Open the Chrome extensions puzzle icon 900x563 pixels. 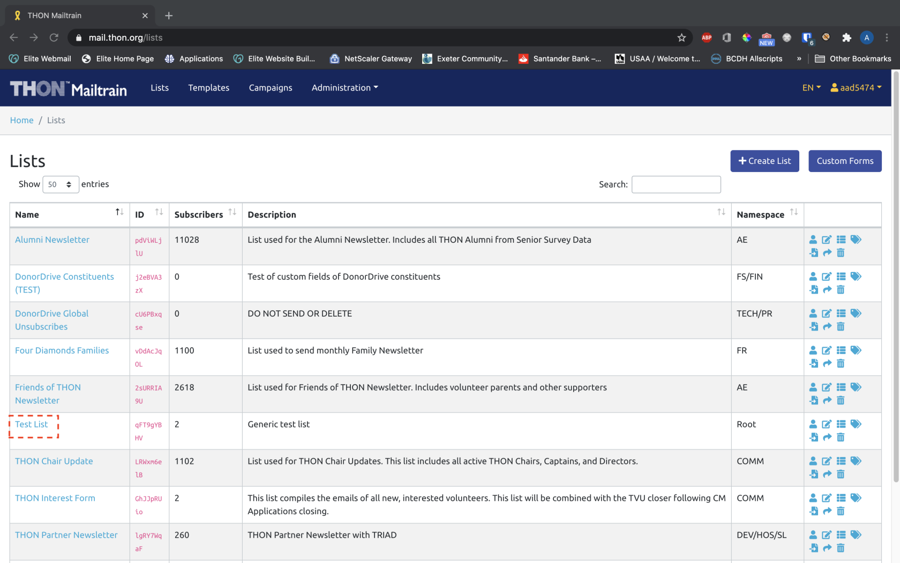[x=846, y=37]
